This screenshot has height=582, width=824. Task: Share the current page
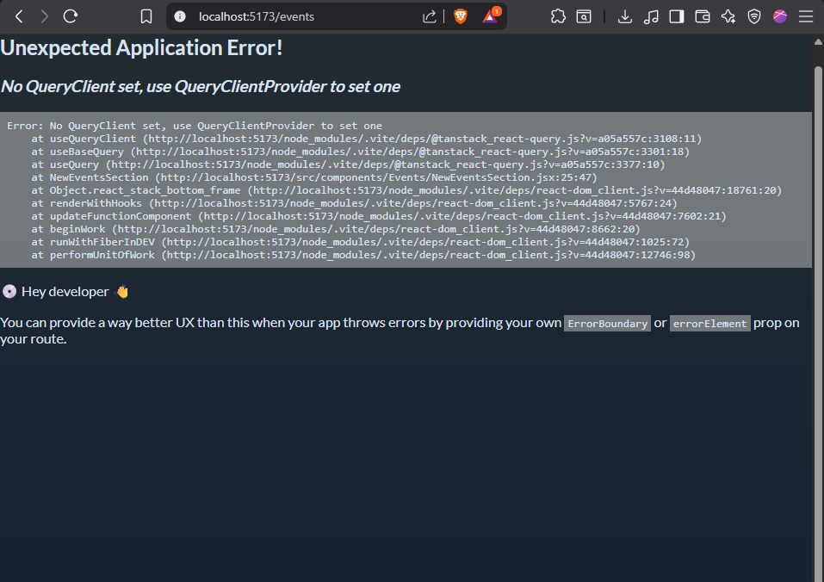coord(429,16)
